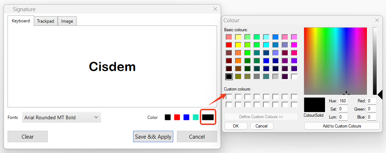
Task: Click inside the Hue value field
Action: point(343,101)
